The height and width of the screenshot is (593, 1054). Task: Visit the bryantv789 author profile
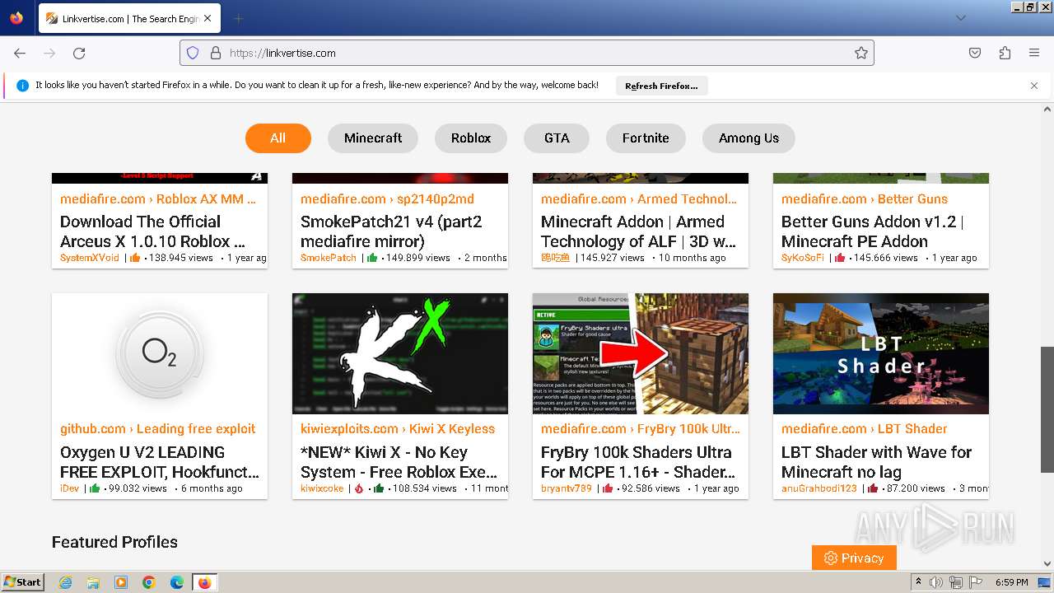click(567, 488)
